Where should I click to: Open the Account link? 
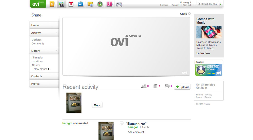(x=164, y=5)
